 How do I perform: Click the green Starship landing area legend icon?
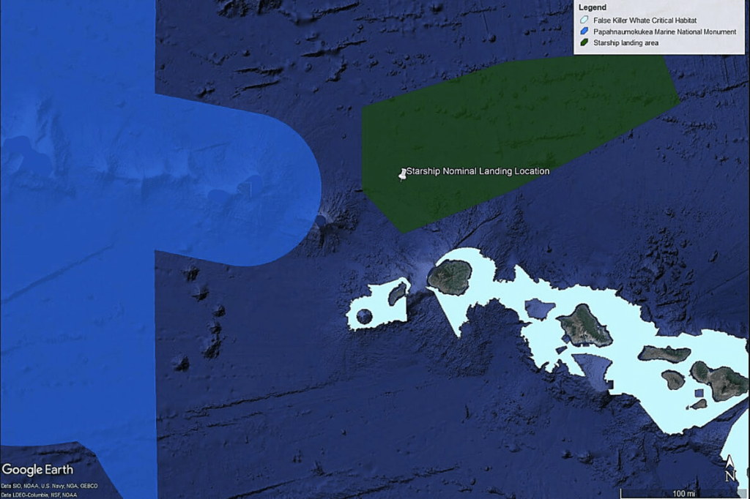click(583, 43)
